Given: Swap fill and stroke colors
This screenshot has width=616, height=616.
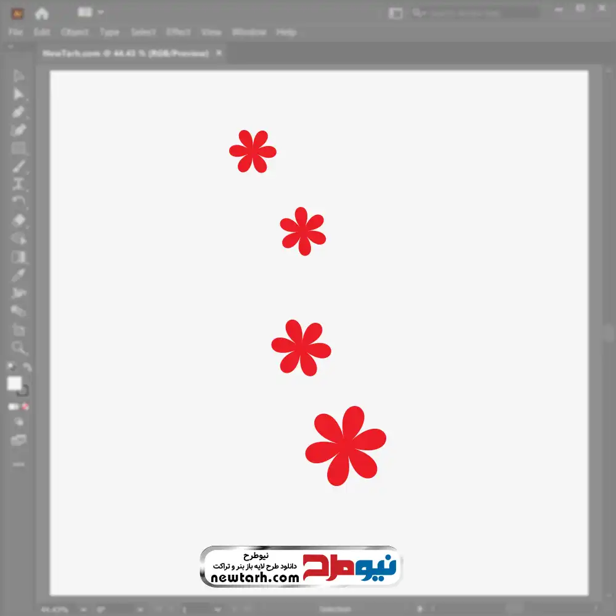Looking at the screenshot, I should point(26,367).
